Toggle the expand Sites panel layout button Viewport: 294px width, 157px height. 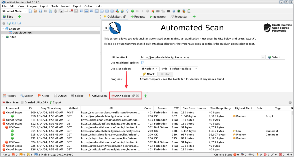pyautogui.click(x=81, y=11)
